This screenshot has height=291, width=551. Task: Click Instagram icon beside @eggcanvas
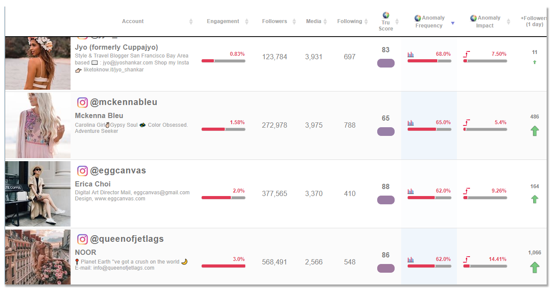pyautogui.click(x=82, y=171)
